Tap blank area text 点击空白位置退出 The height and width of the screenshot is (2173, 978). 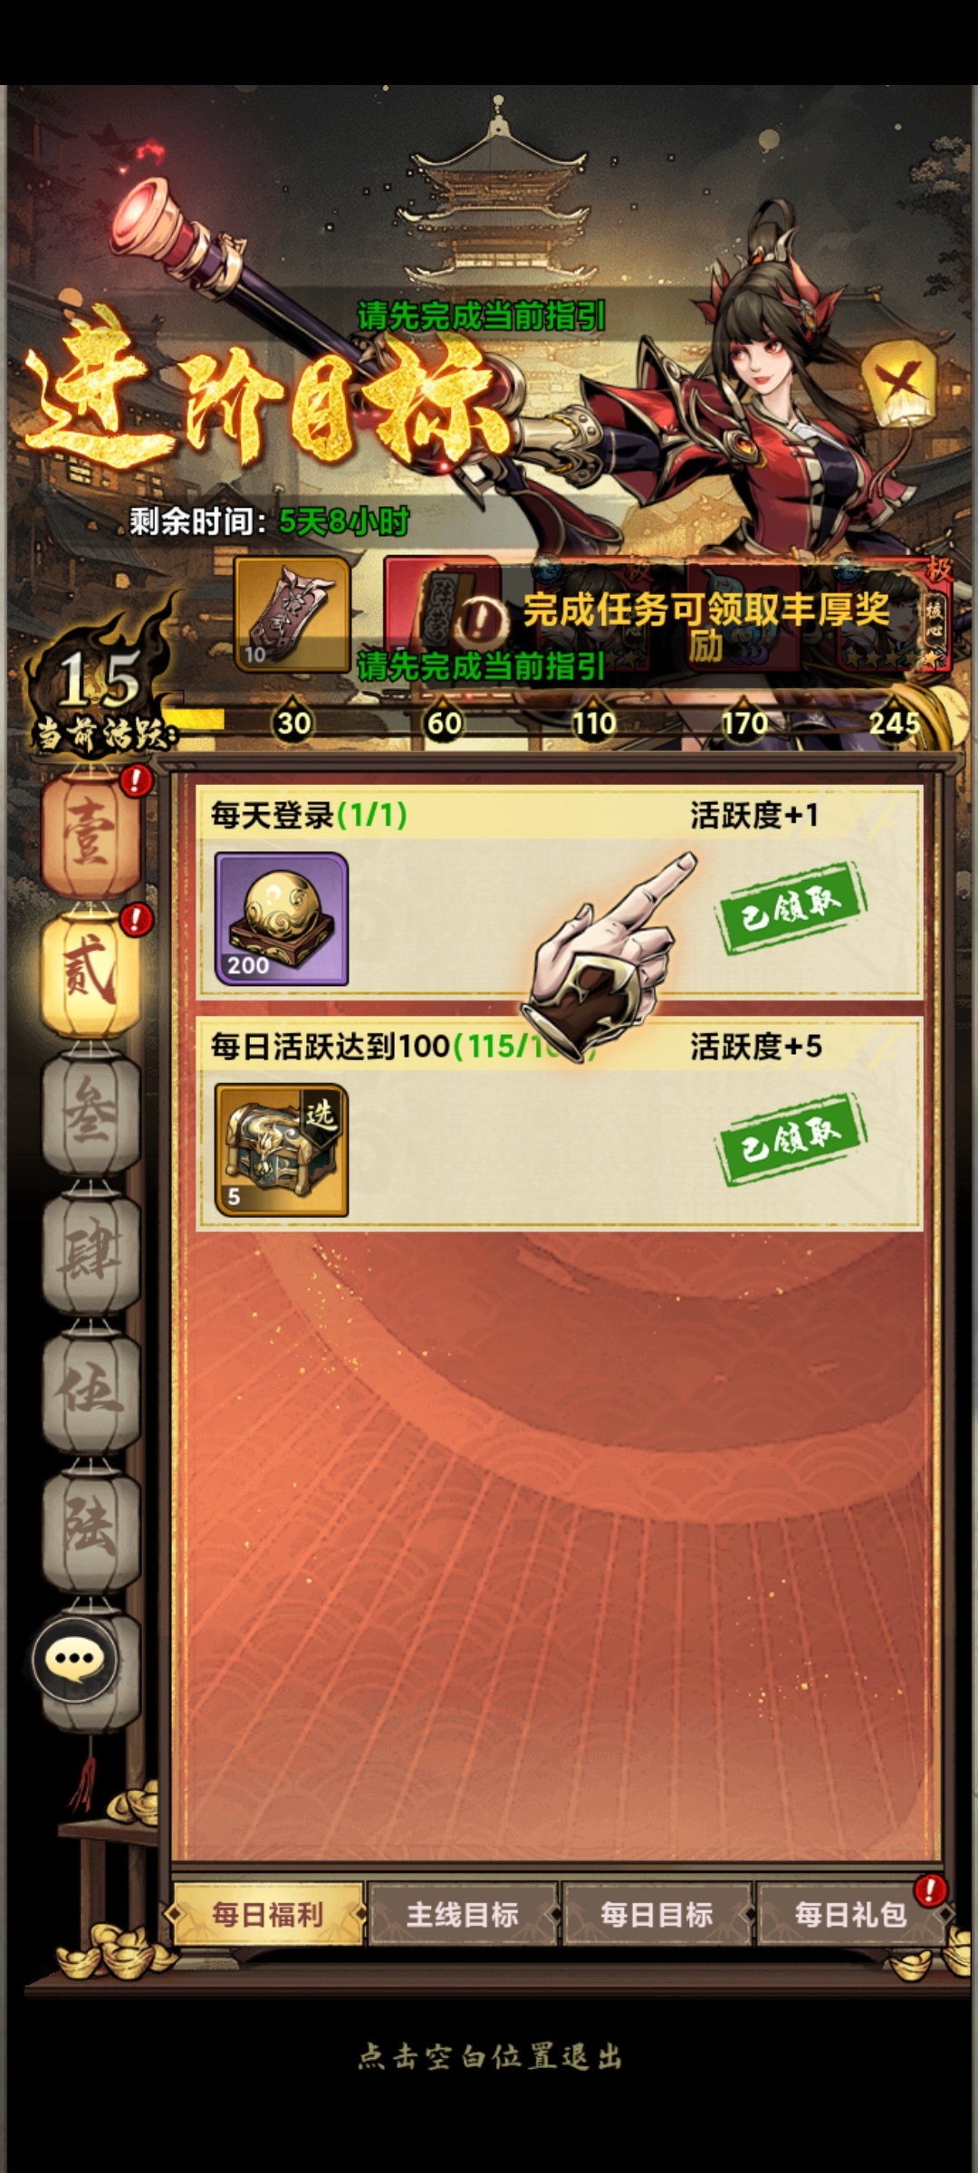click(x=490, y=2057)
